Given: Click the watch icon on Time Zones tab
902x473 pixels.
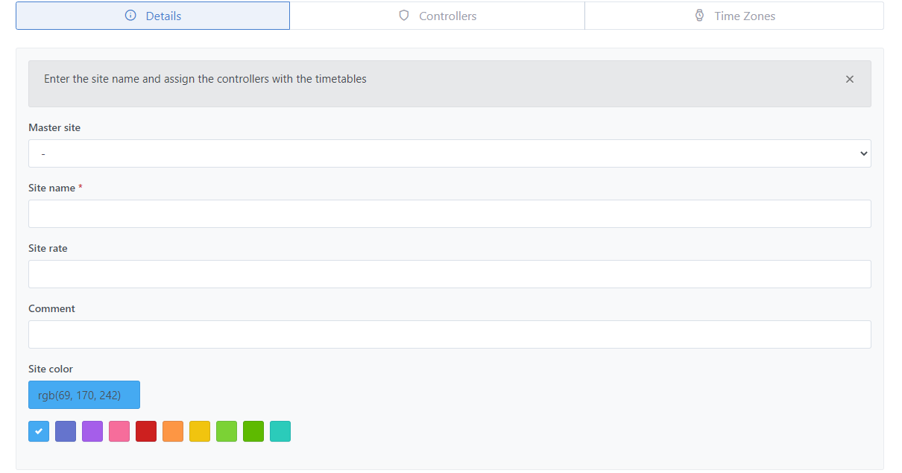Looking at the screenshot, I should (699, 16).
